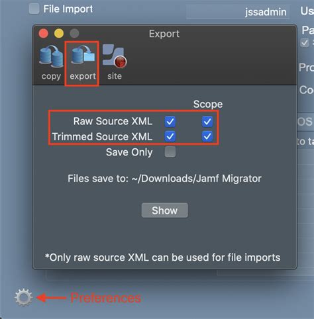This screenshot has height=319, width=314.
Task: Select the copy database icon
Action: [x=51, y=62]
